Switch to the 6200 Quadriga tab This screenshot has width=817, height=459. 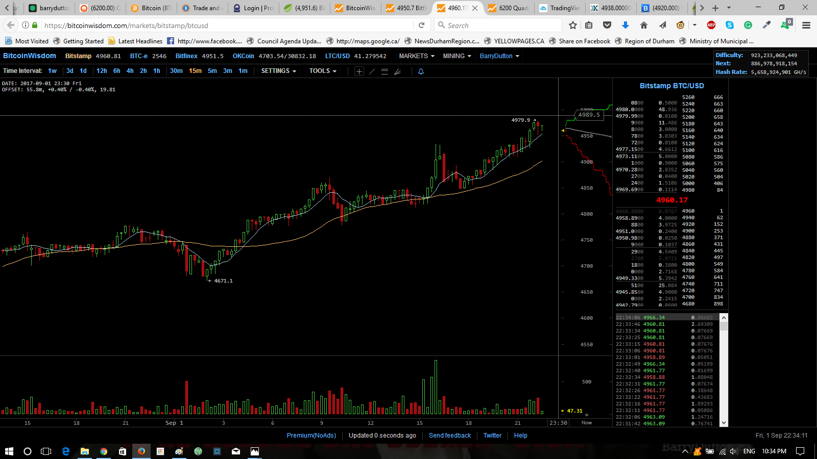(509, 8)
